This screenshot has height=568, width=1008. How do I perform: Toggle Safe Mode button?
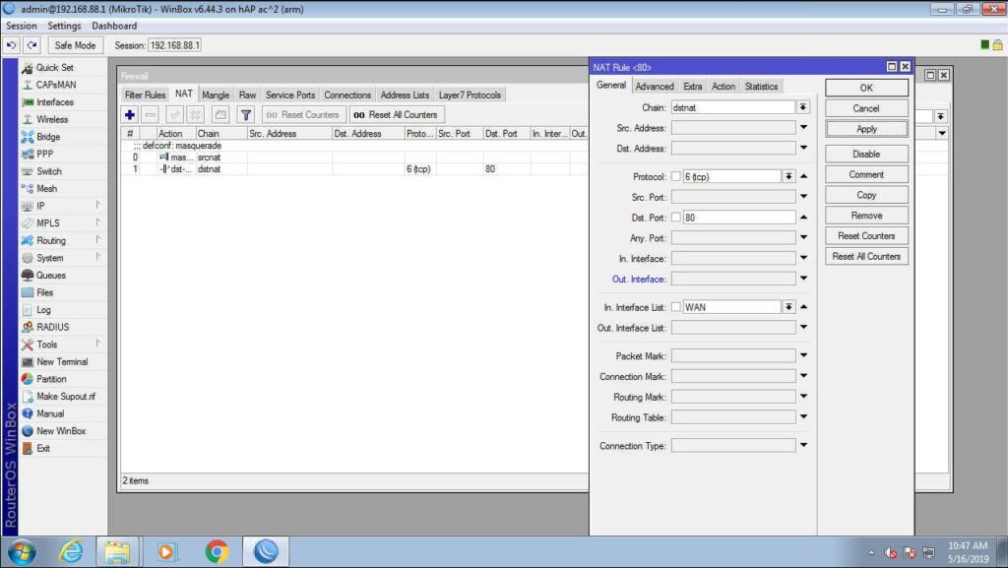(75, 45)
